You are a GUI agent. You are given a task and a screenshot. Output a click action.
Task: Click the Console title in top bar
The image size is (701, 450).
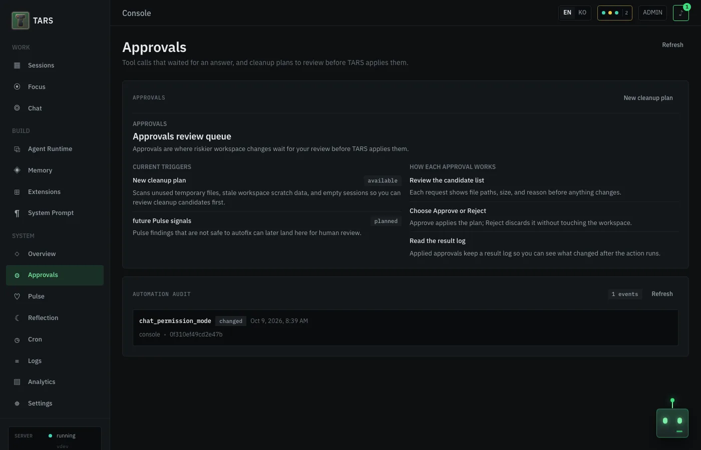[x=137, y=13]
